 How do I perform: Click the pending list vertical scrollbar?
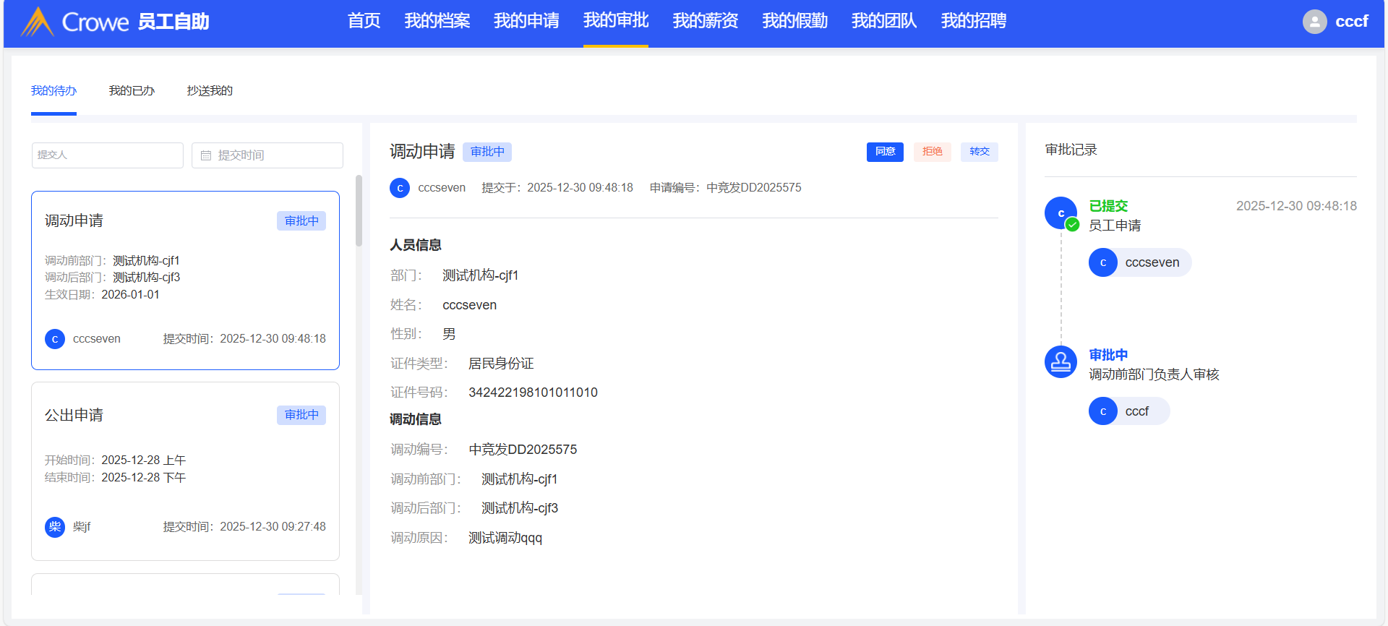359,211
